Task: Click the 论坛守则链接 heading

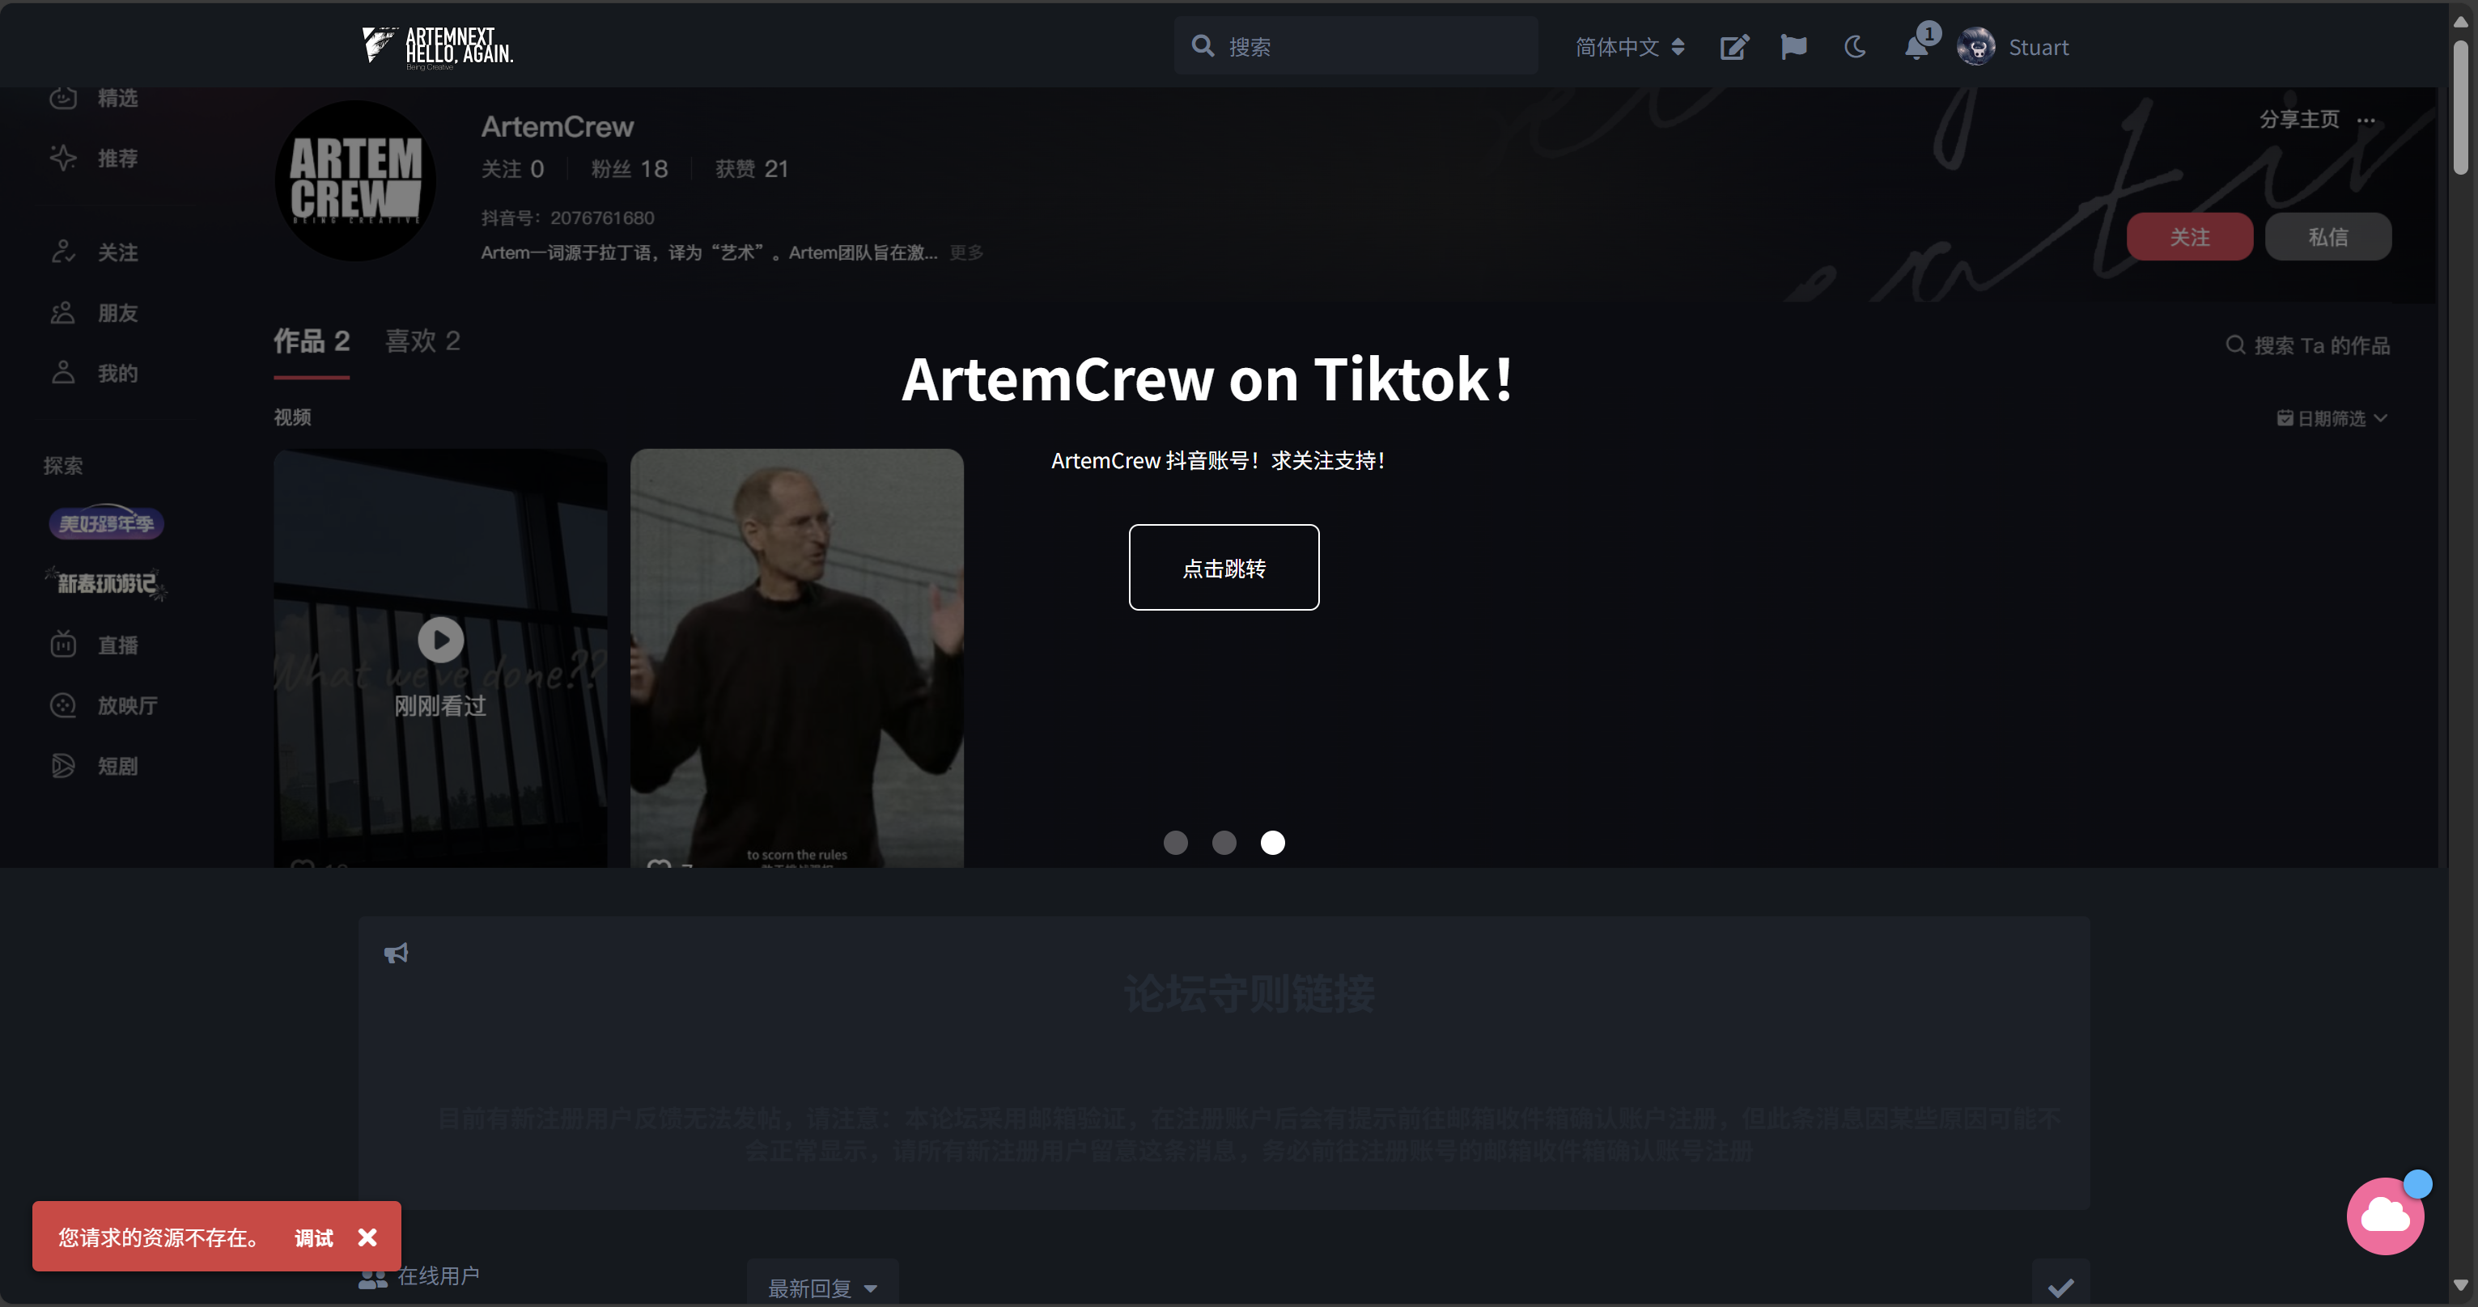Action: 1249,994
